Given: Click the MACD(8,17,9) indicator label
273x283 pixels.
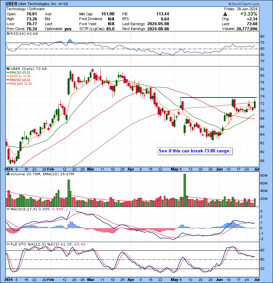Looking at the screenshot, I should click(24, 209).
